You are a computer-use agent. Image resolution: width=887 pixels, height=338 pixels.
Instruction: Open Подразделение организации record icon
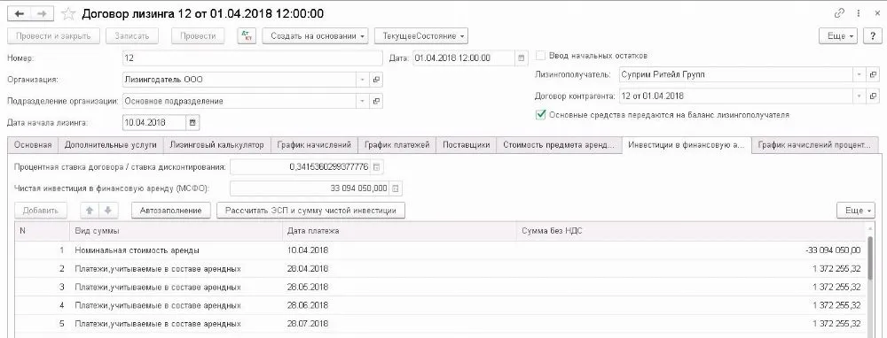[x=376, y=101]
